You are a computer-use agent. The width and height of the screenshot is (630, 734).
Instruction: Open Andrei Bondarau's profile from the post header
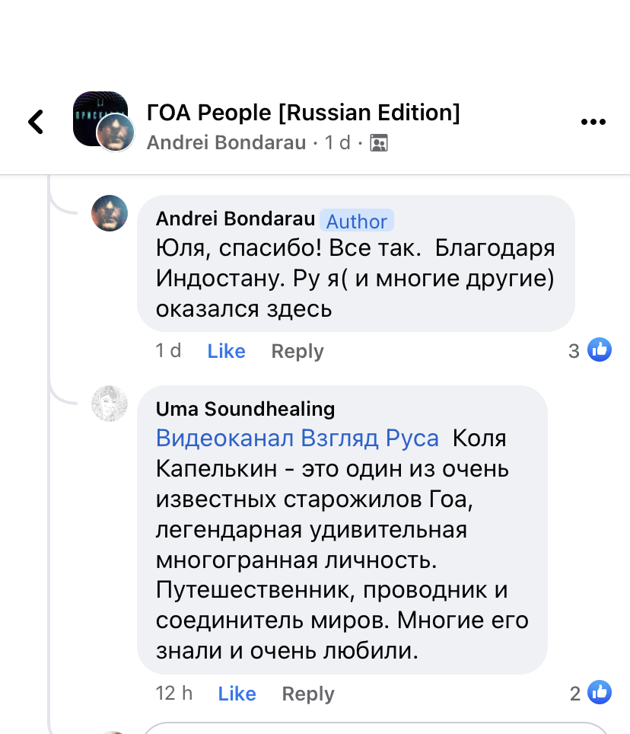pyautogui.click(x=226, y=142)
